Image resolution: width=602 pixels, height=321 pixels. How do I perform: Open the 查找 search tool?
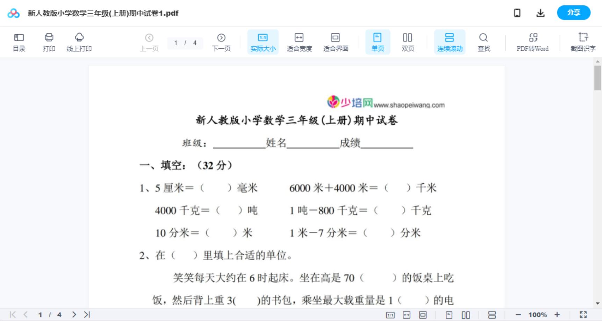[483, 41]
